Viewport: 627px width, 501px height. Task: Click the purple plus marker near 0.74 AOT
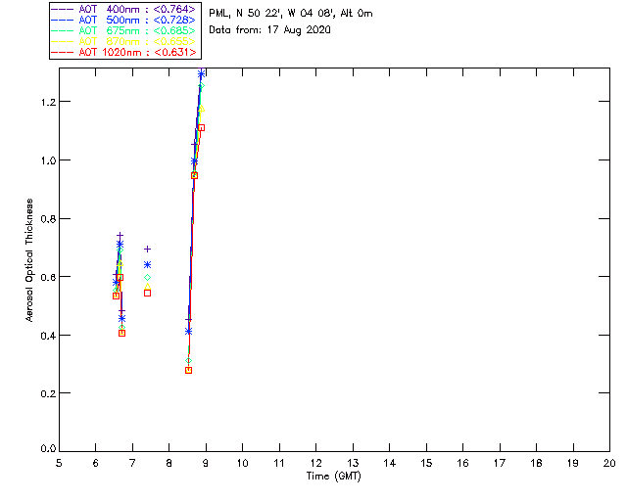click(120, 235)
